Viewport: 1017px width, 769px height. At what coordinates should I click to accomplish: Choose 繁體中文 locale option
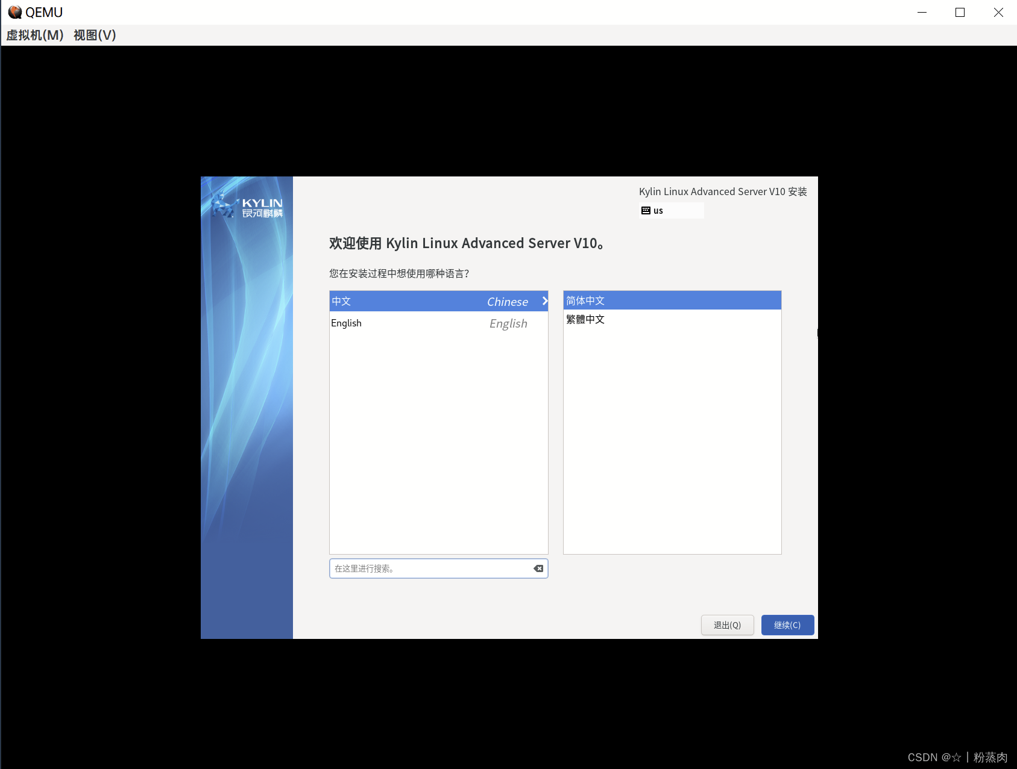[x=672, y=319]
